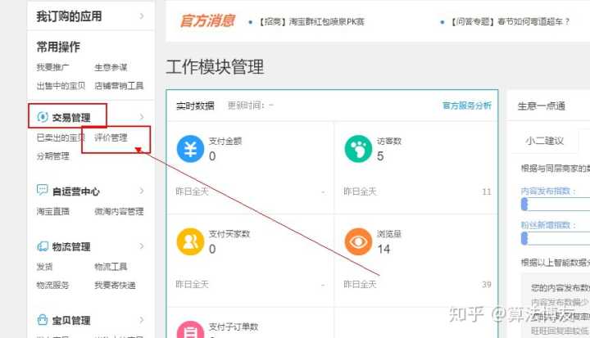Screen dimensions: 590x338
Task: Click the blue yen 支付金额 icon
Action: pyautogui.click(x=190, y=149)
